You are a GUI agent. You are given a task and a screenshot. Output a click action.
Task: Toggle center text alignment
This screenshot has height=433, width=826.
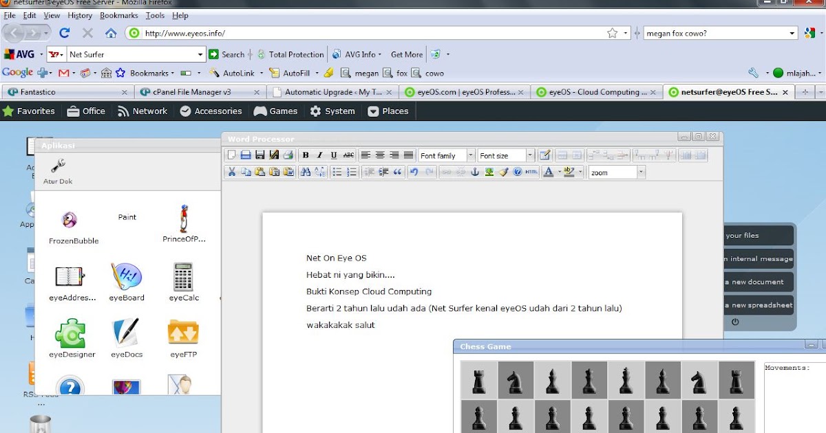(380, 155)
